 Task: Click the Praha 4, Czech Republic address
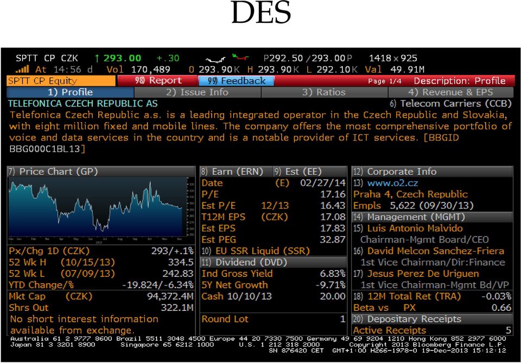coord(410,194)
